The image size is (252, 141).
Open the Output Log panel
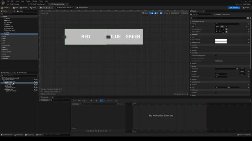point(30,135)
